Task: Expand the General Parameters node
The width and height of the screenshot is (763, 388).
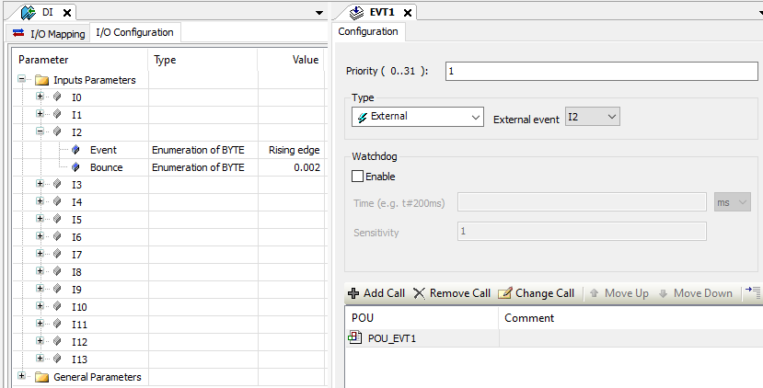Action: click(x=22, y=377)
